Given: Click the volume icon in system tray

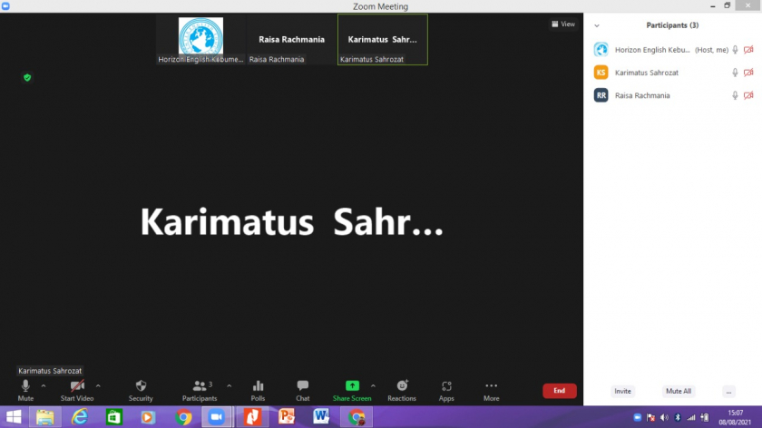Looking at the screenshot, I should [x=664, y=417].
